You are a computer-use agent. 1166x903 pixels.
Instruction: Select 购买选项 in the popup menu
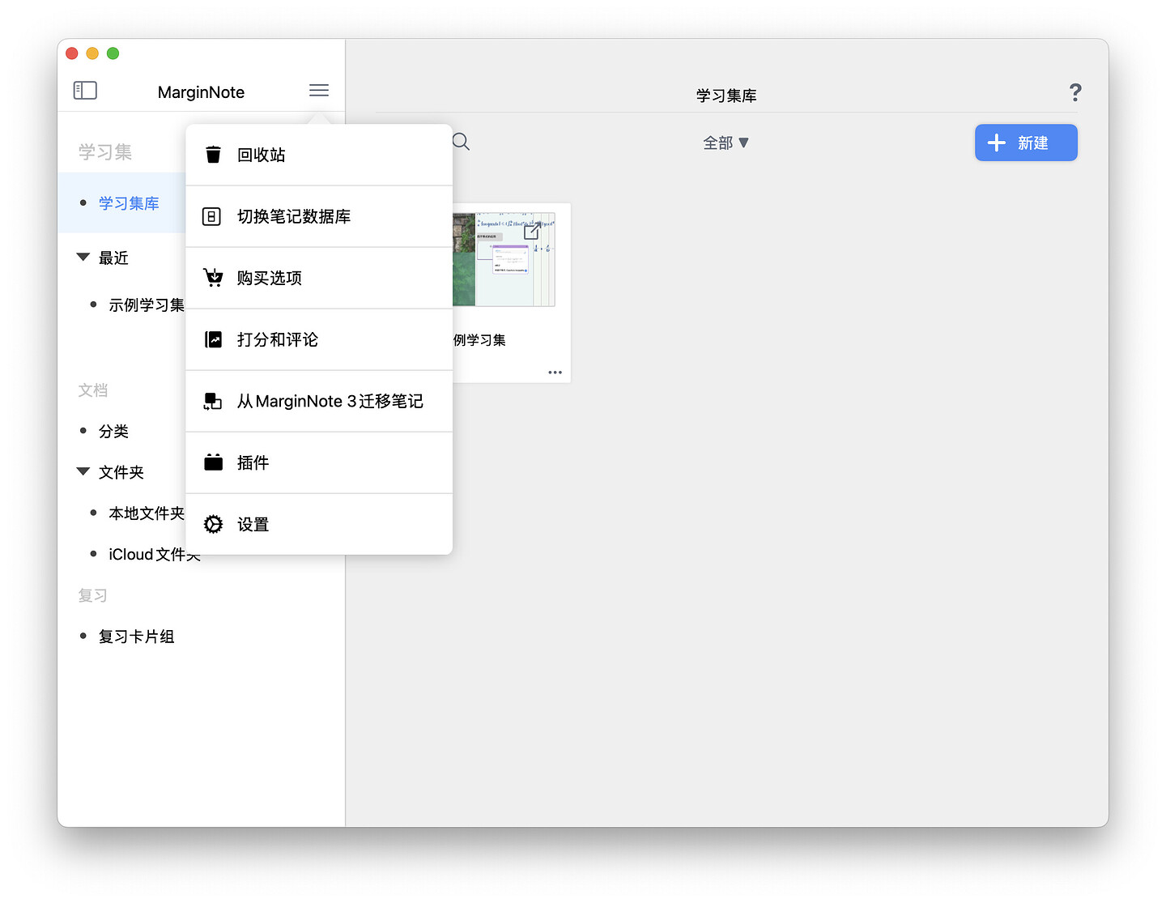tap(319, 278)
